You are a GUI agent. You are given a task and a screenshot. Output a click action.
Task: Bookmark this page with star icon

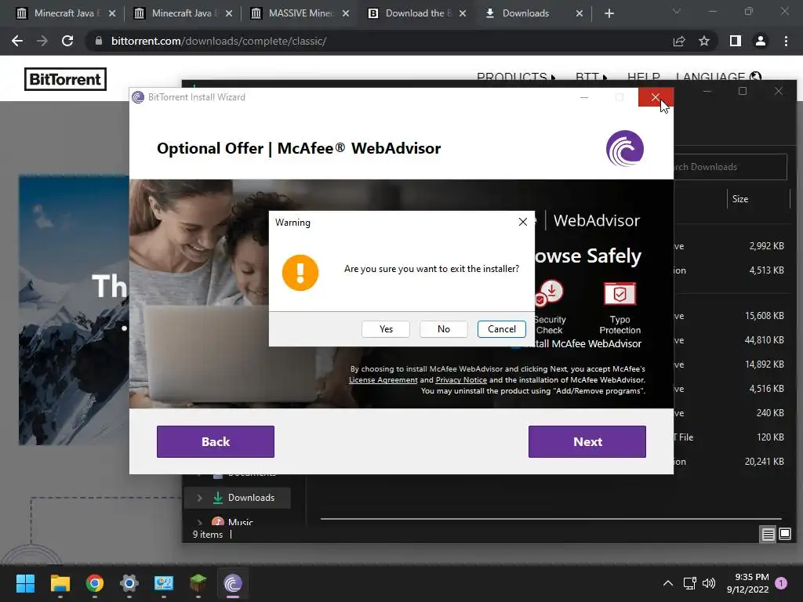pyautogui.click(x=704, y=41)
